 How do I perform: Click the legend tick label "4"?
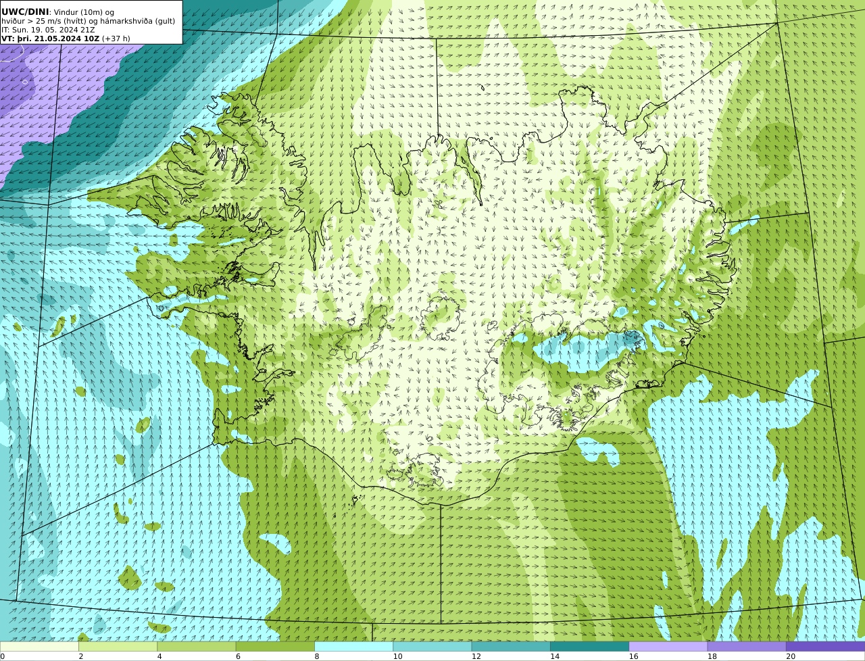159,656
